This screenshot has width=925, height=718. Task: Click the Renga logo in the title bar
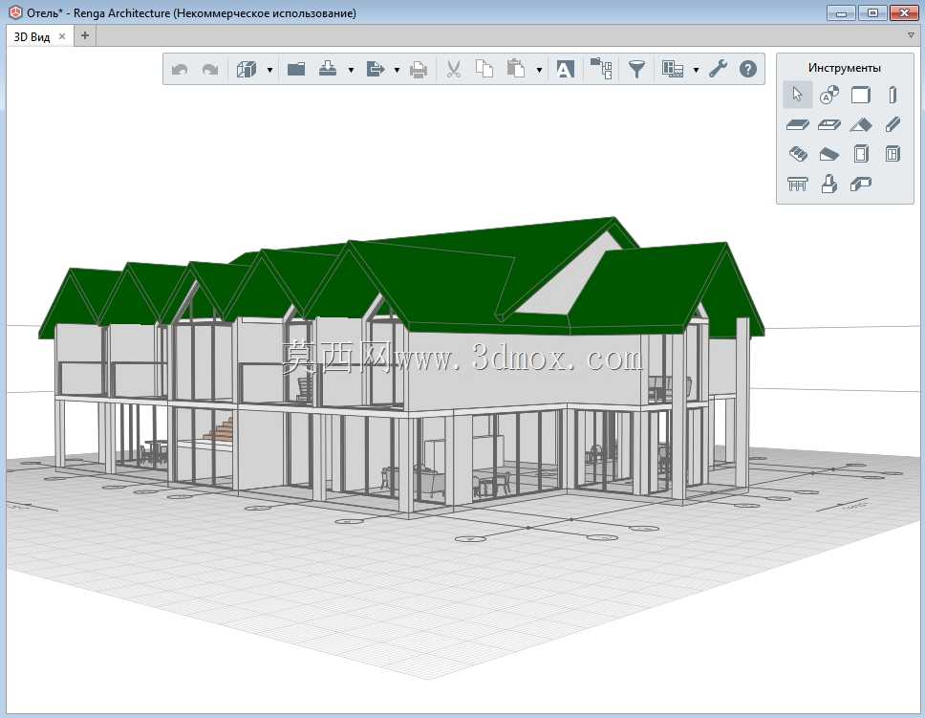click(15, 12)
